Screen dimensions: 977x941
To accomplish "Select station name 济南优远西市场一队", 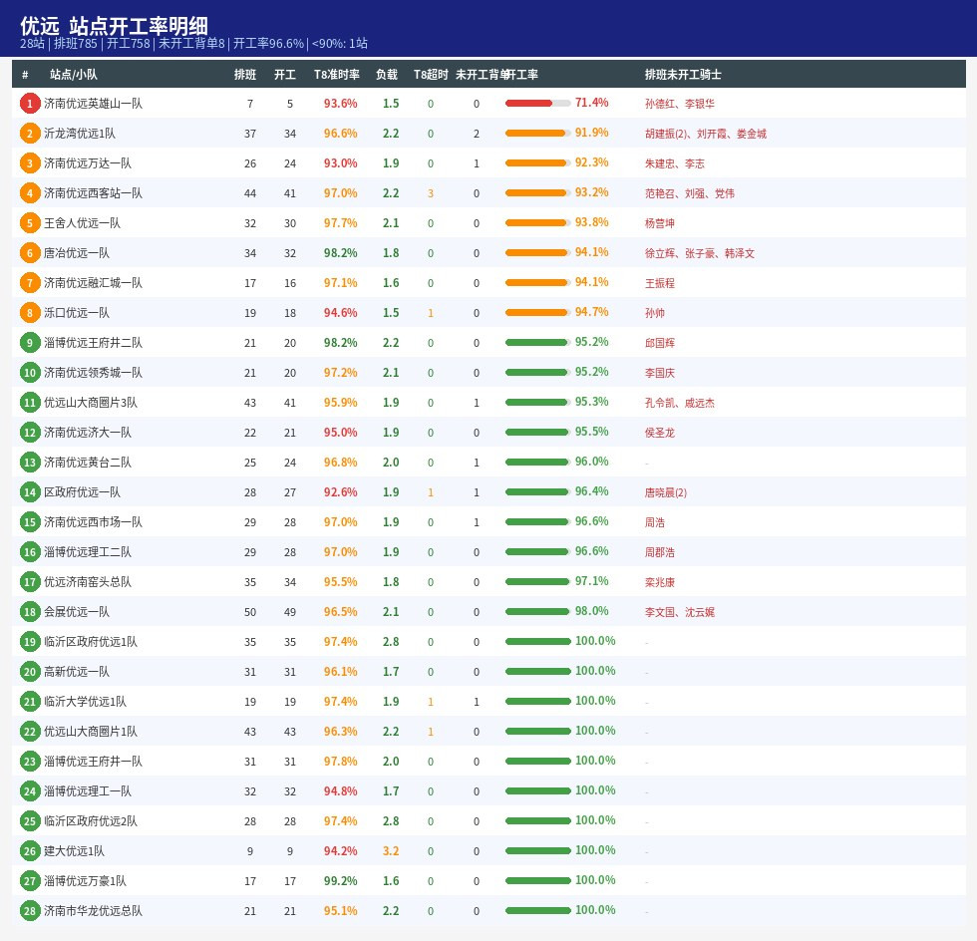I will point(93,522).
